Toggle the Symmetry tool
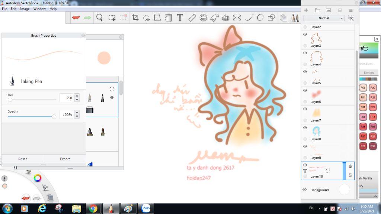This screenshot has height=214, width=381. coord(237,17)
